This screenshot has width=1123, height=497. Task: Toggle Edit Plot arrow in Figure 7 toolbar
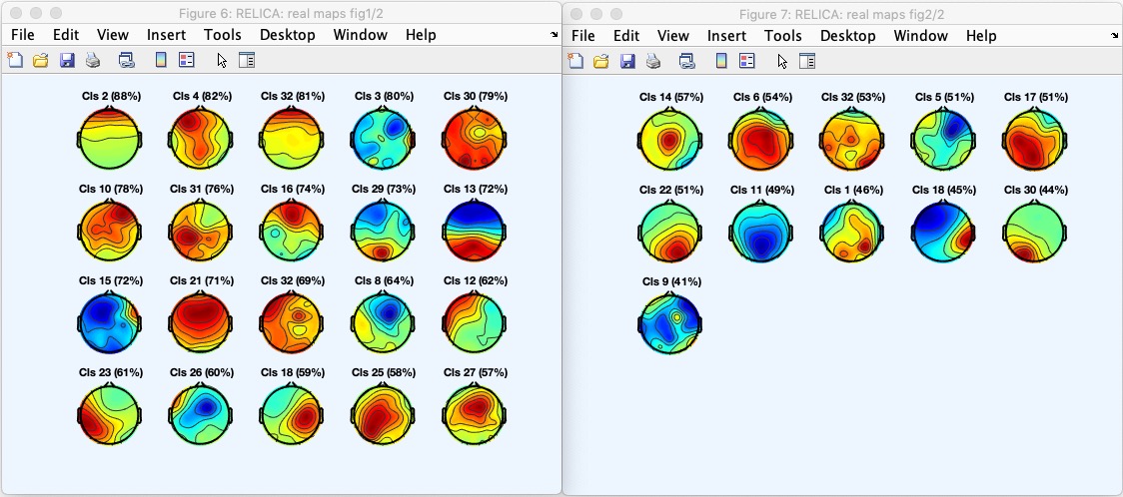(782, 60)
